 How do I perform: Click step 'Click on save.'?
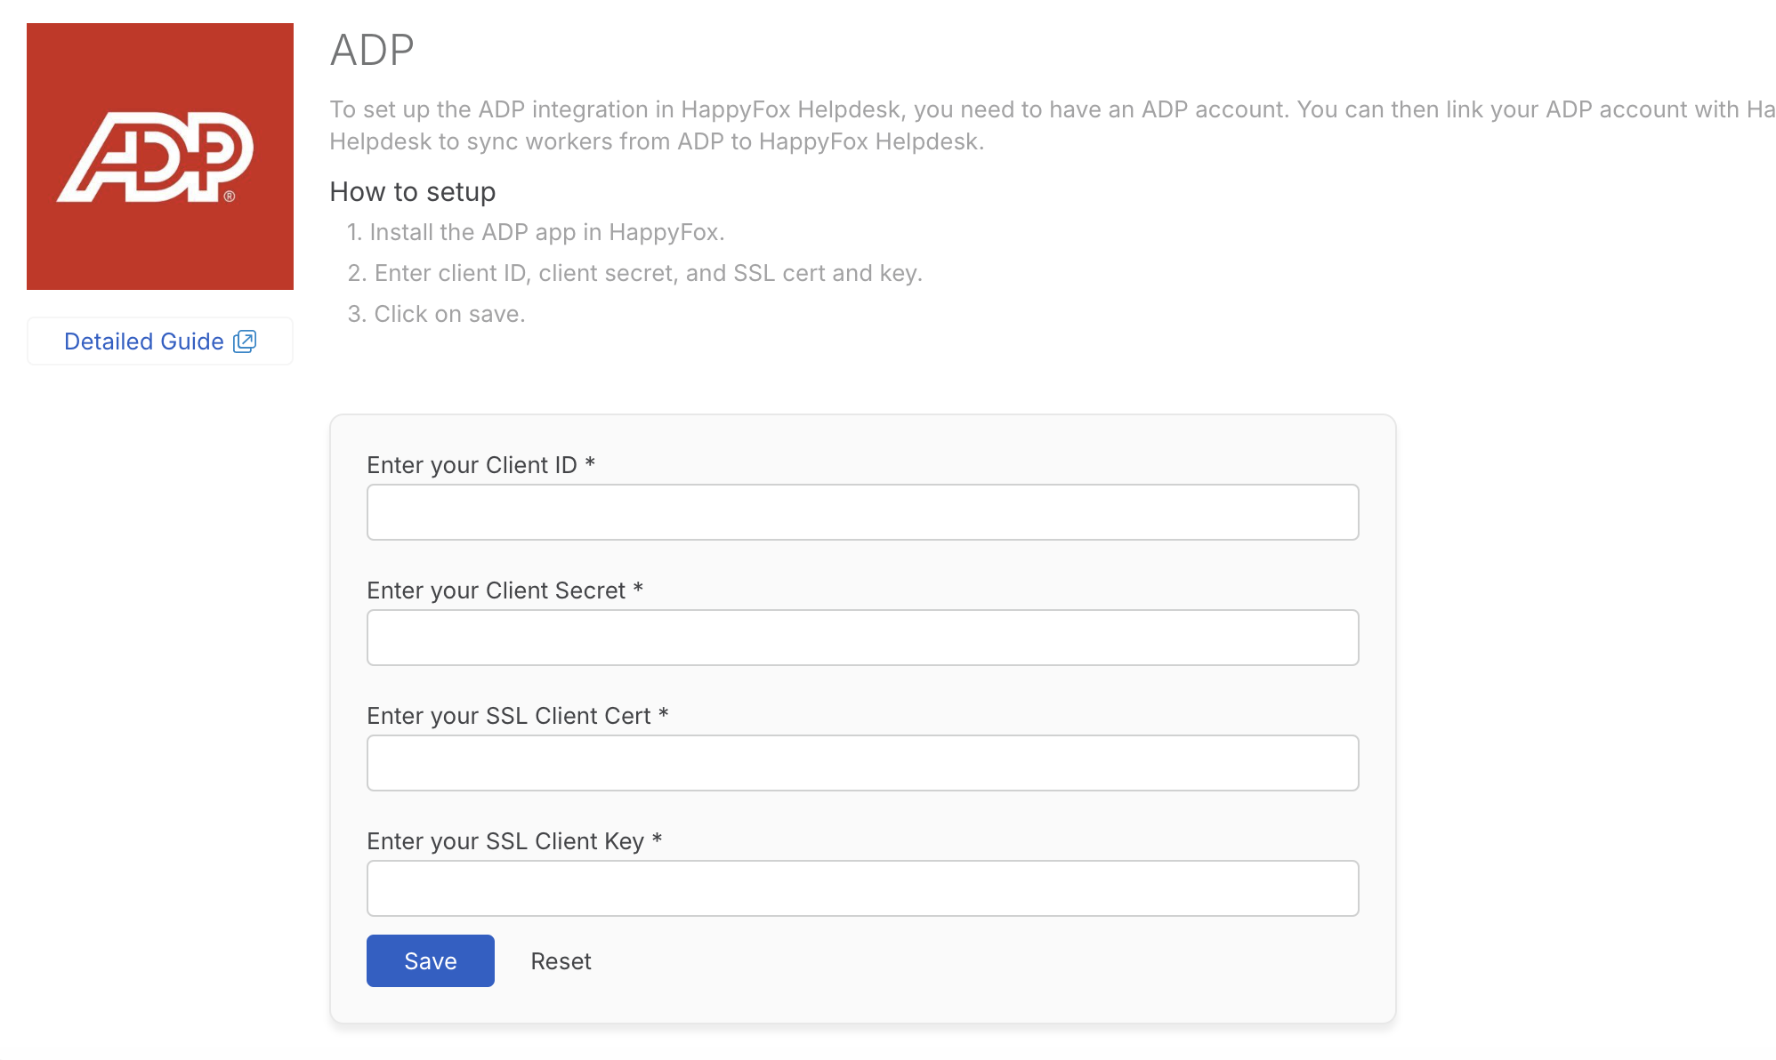436,314
